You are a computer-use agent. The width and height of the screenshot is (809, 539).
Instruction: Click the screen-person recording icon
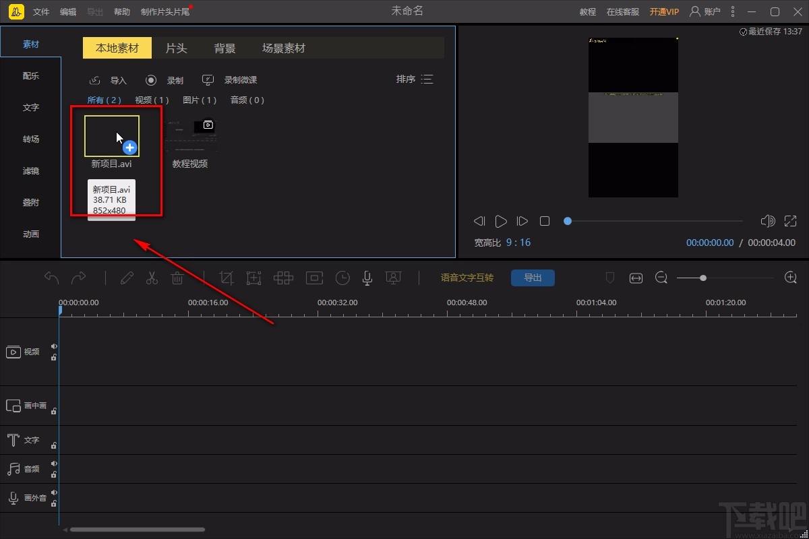(393, 278)
